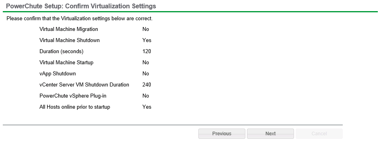Select the vApp Shutdown label
Image resolution: width=389 pixels, height=144 pixels.
coord(57,73)
